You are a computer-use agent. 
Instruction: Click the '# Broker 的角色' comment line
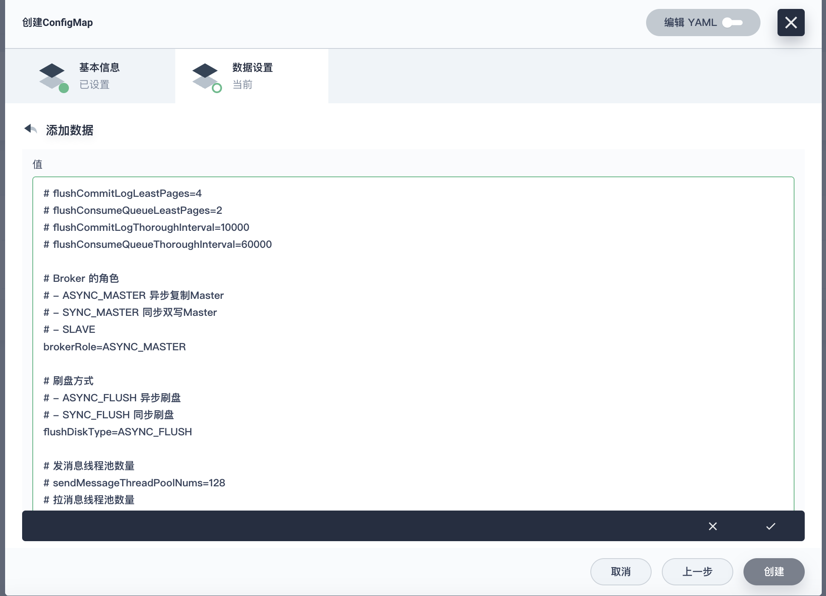coord(81,278)
